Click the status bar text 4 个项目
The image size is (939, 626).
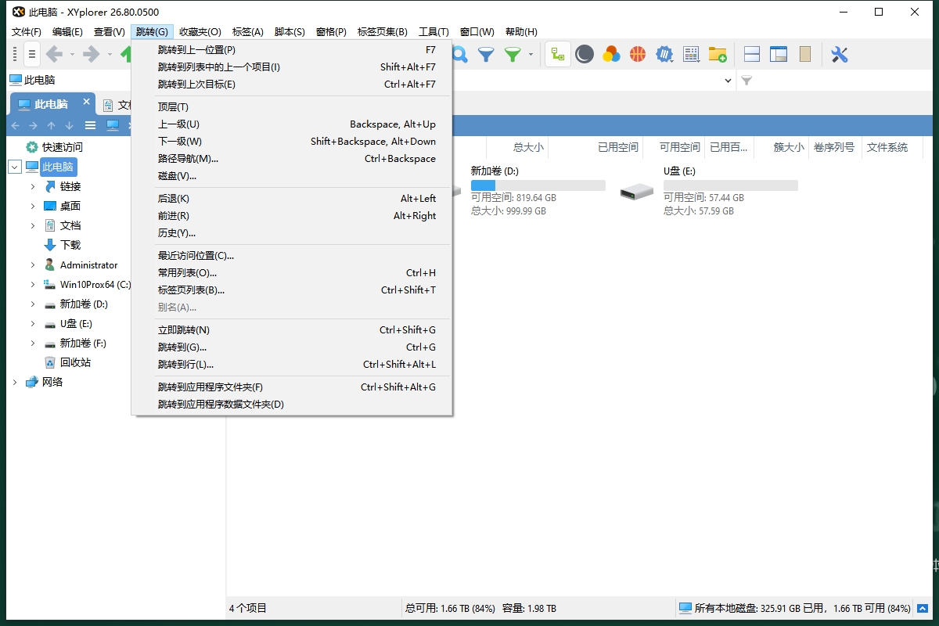(x=248, y=608)
